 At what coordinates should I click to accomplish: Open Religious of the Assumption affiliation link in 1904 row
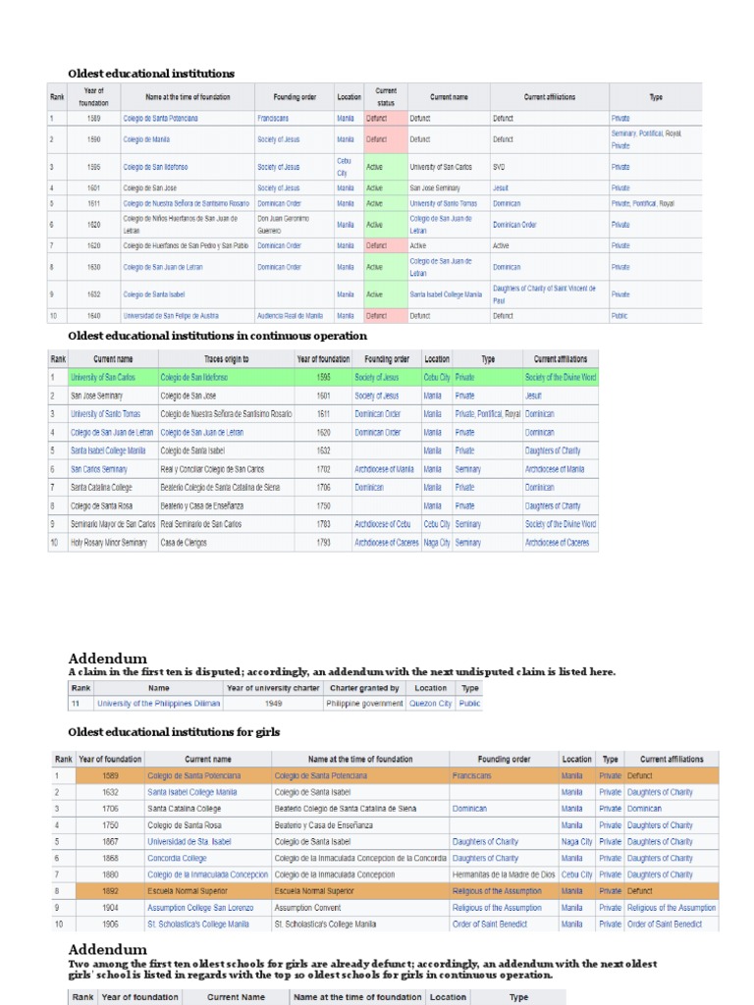[x=672, y=908]
